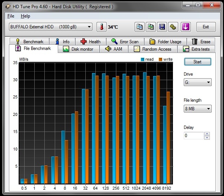Open the Folder Usage tab
The image size is (224, 196).
[x=165, y=42]
